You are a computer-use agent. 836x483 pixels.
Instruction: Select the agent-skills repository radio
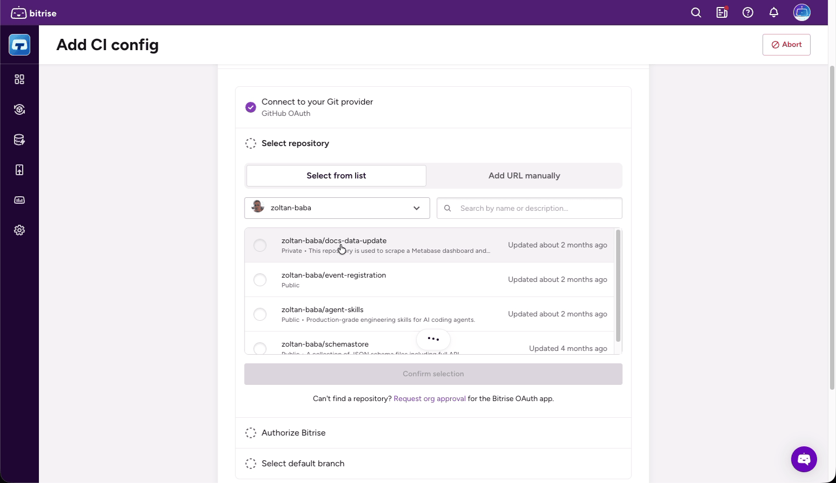click(x=260, y=314)
